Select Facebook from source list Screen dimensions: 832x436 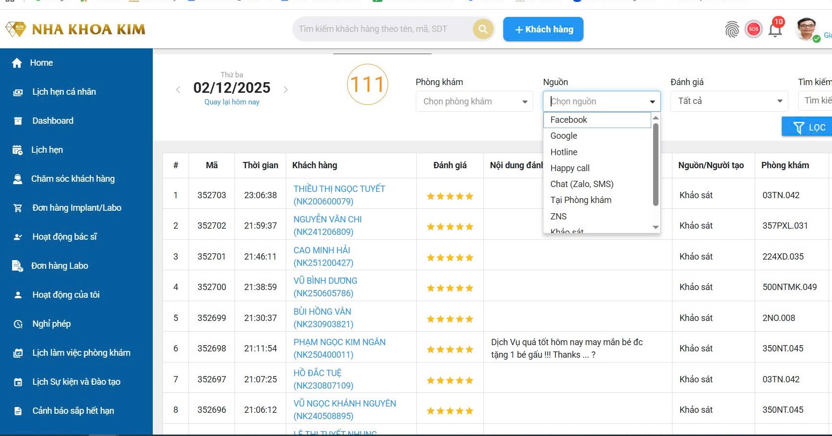click(569, 120)
